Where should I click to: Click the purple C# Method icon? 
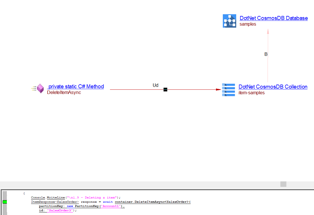pyautogui.click(x=40, y=89)
